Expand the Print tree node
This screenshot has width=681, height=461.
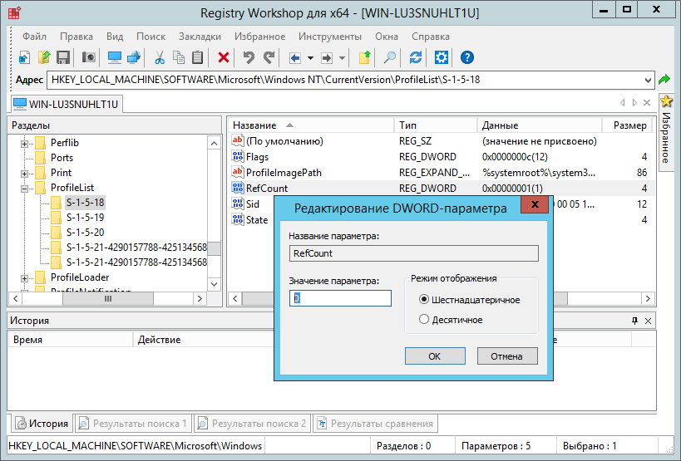point(25,174)
